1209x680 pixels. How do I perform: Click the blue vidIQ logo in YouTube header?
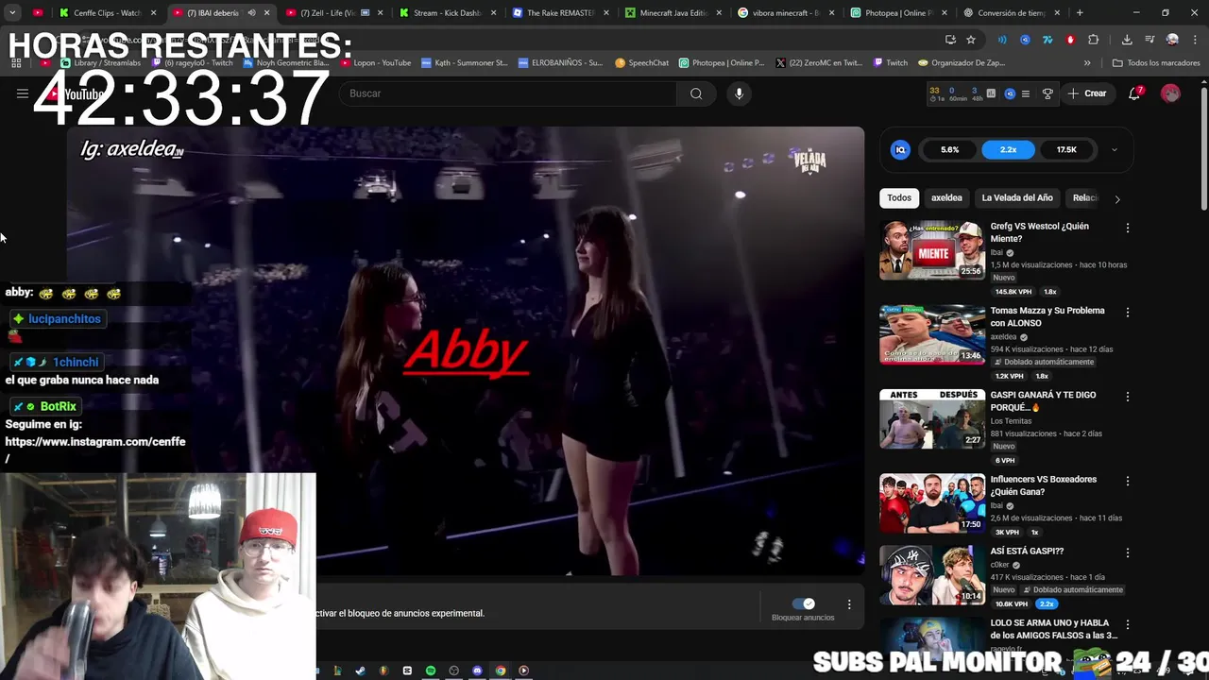[1010, 93]
